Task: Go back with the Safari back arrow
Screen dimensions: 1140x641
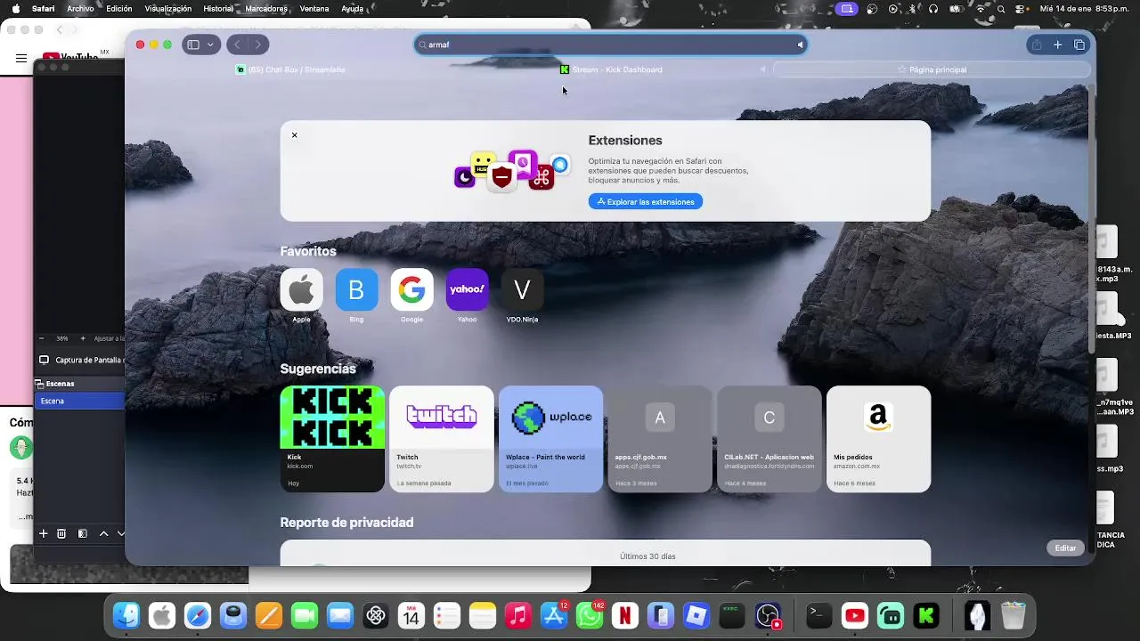Action: point(237,45)
